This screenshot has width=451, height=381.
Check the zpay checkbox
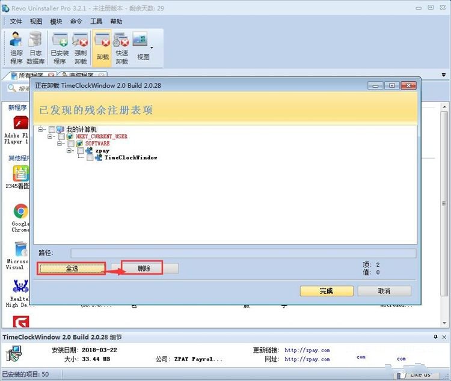[x=81, y=151]
